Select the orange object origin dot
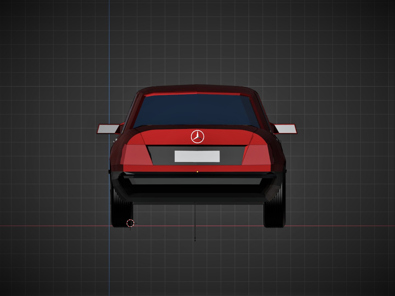This screenshot has width=395, height=296. pos(197,172)
